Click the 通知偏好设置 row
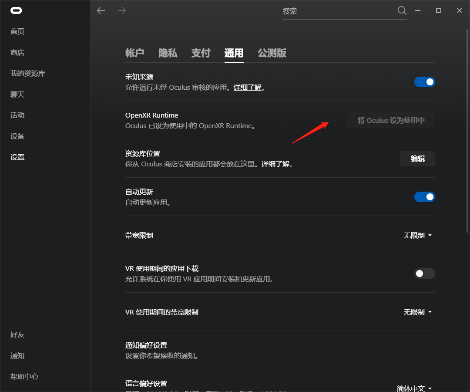 point(280,350)
